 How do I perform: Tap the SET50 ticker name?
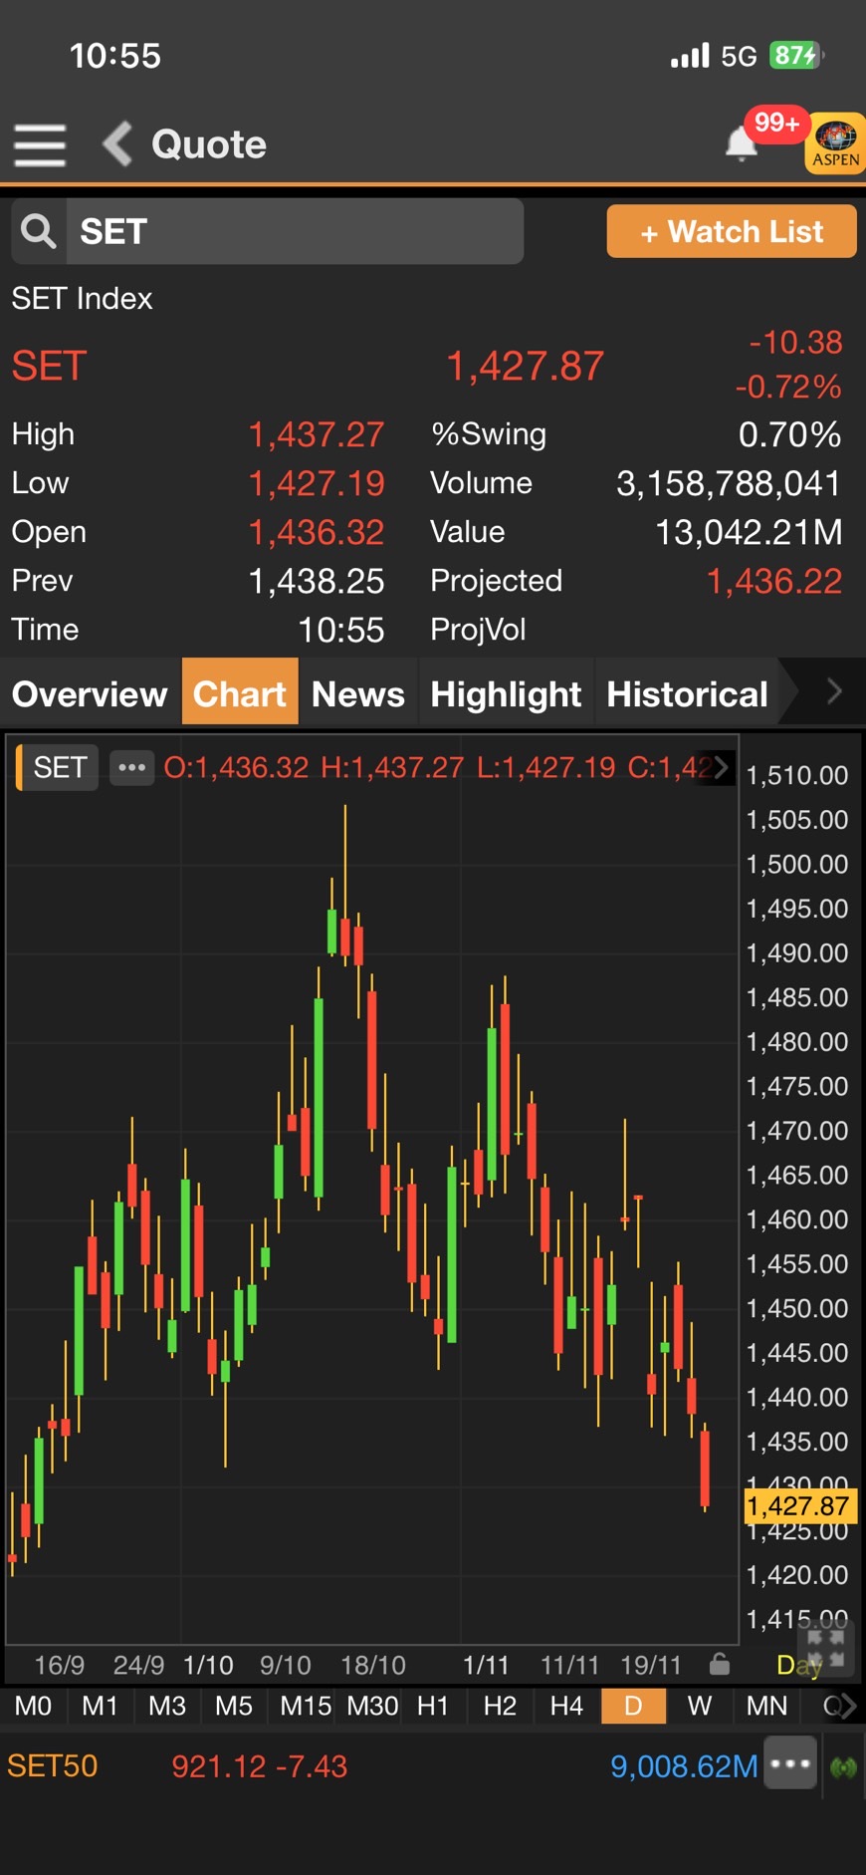pyautogui.click(x=53, y=1765)
